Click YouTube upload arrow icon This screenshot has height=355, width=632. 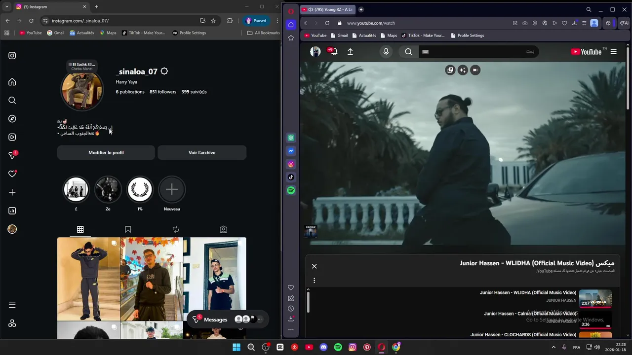[x=350, y=52]
